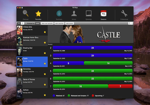This screenshot has height=105, width=150.
Task: Show the Actors silhouette icon
Action: coord(74,14)
